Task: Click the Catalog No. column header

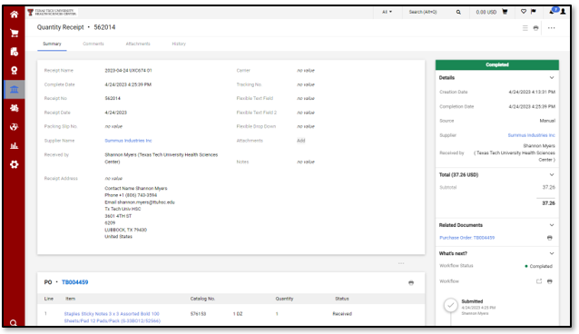Action: click(202, 299)
